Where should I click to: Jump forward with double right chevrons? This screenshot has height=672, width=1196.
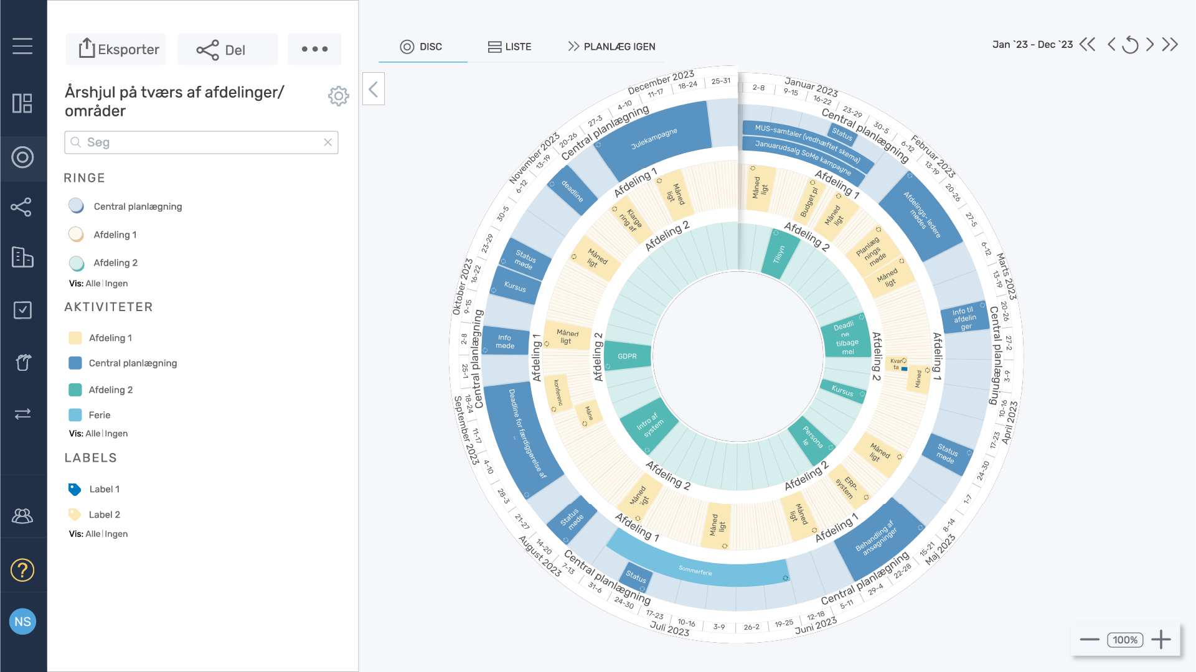pyautogui.click(x=1170, y=45)
